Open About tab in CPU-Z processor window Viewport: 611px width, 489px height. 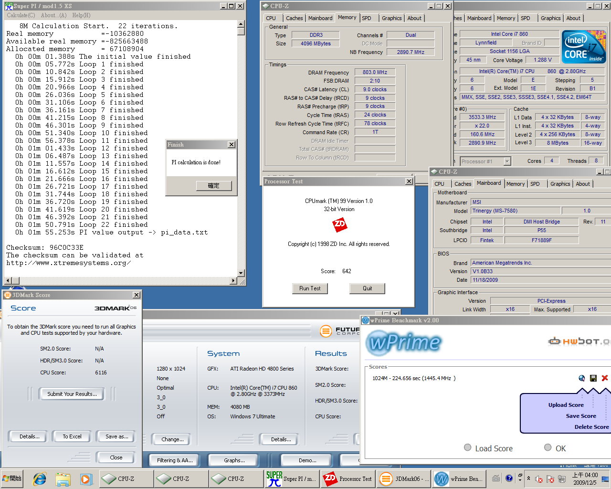pos(573,18)
